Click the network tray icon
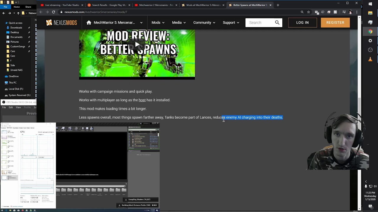The width and height of the screenshot is (378, 212). coord(370,186)
